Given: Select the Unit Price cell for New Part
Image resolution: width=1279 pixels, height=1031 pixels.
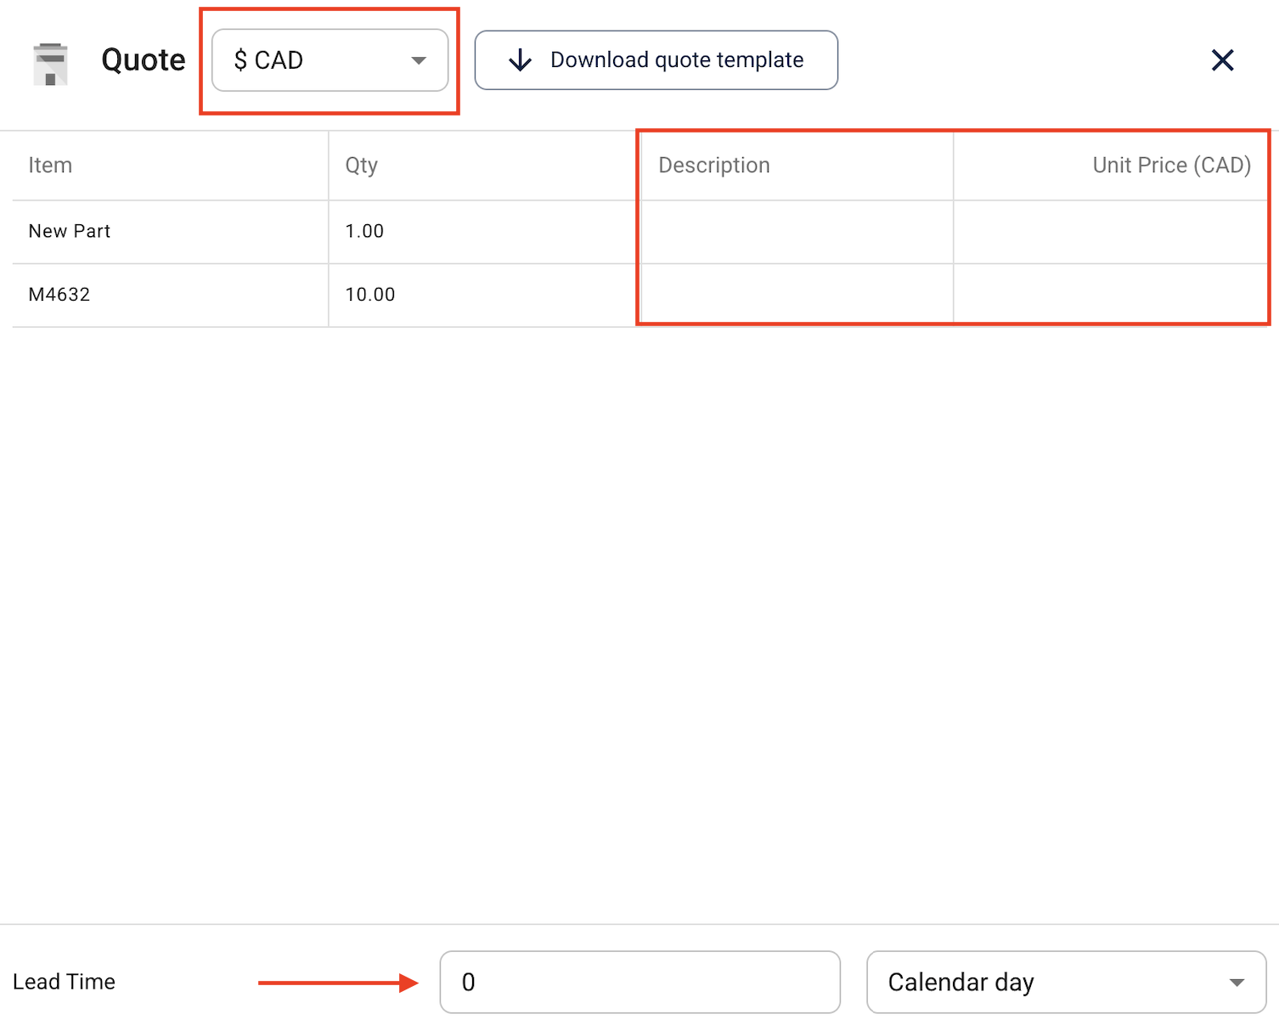Looking at the screenshot, I should click(1111, 232).
